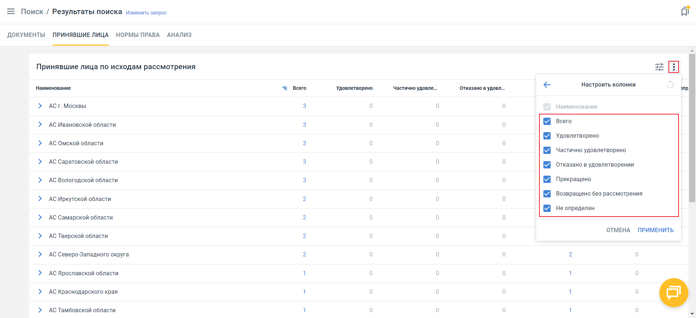Sort by Отказано в удовл... column header
The height and width of the screenshot is (318, 696).
point(482,88)
